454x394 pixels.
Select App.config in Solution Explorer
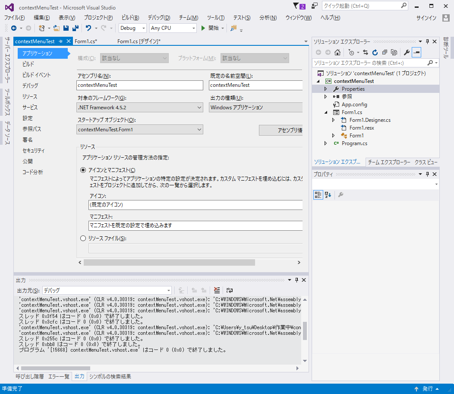[354, 105]
